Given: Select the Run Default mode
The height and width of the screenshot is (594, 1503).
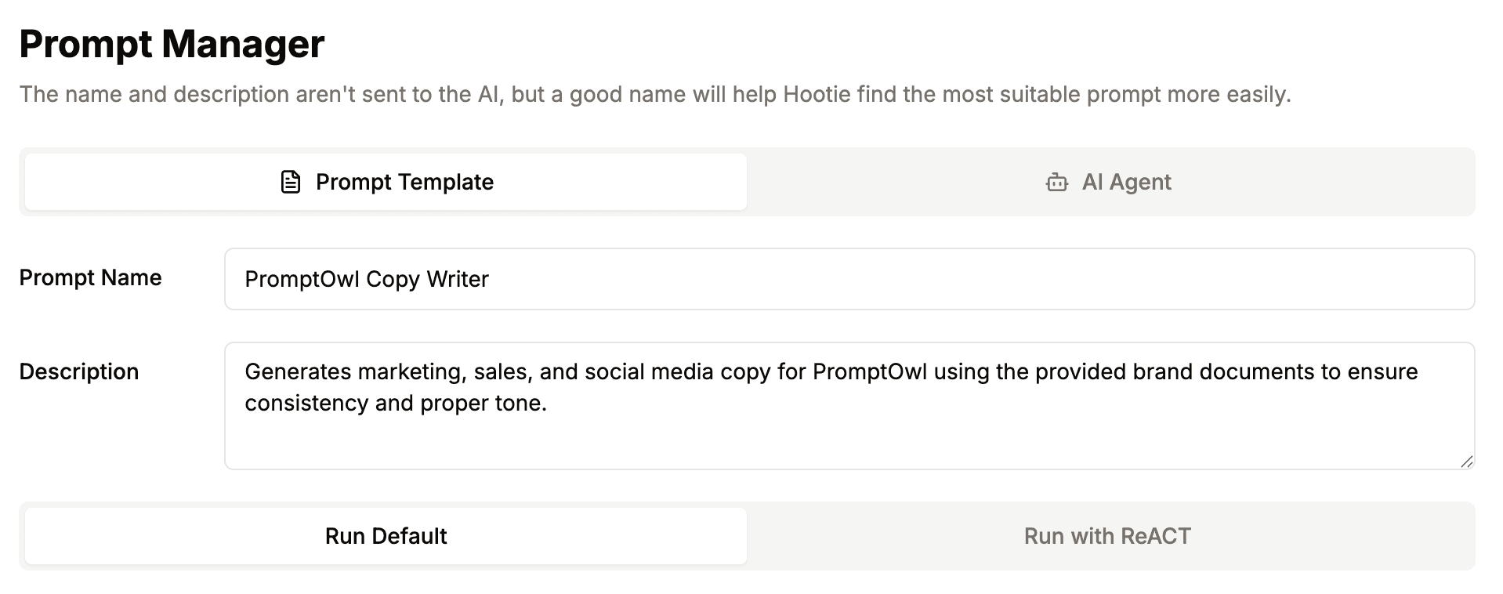Looking at the screenshot, I should (386, 536).
